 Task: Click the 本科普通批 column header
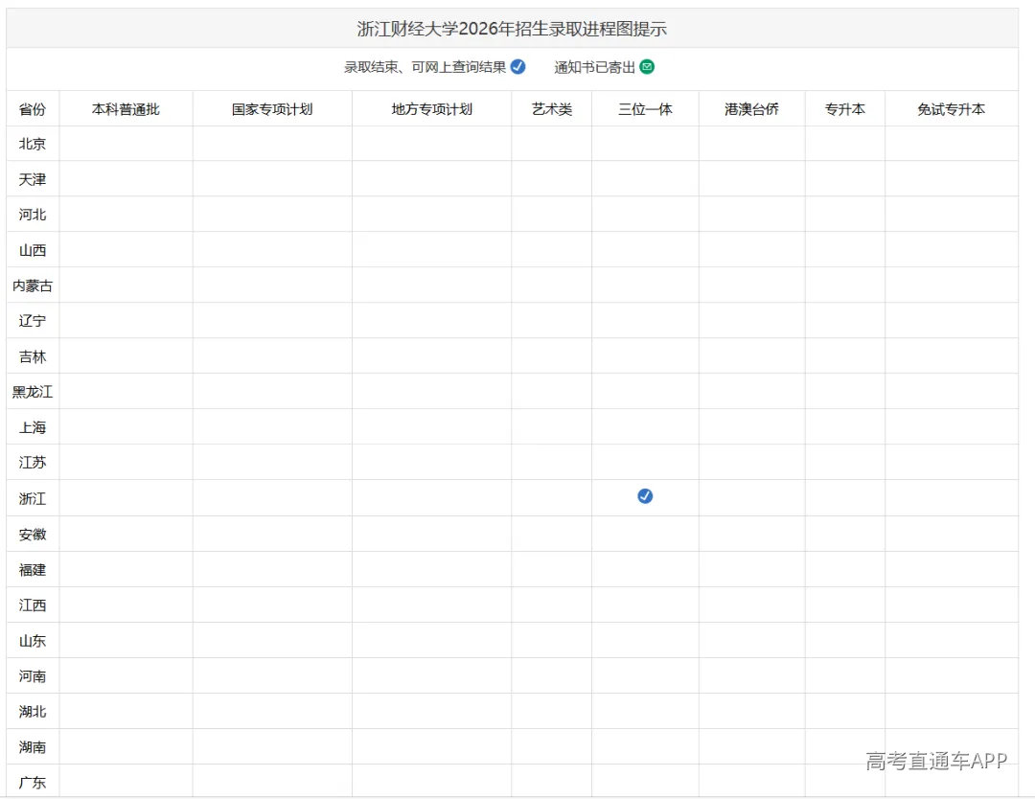point(126,109)
